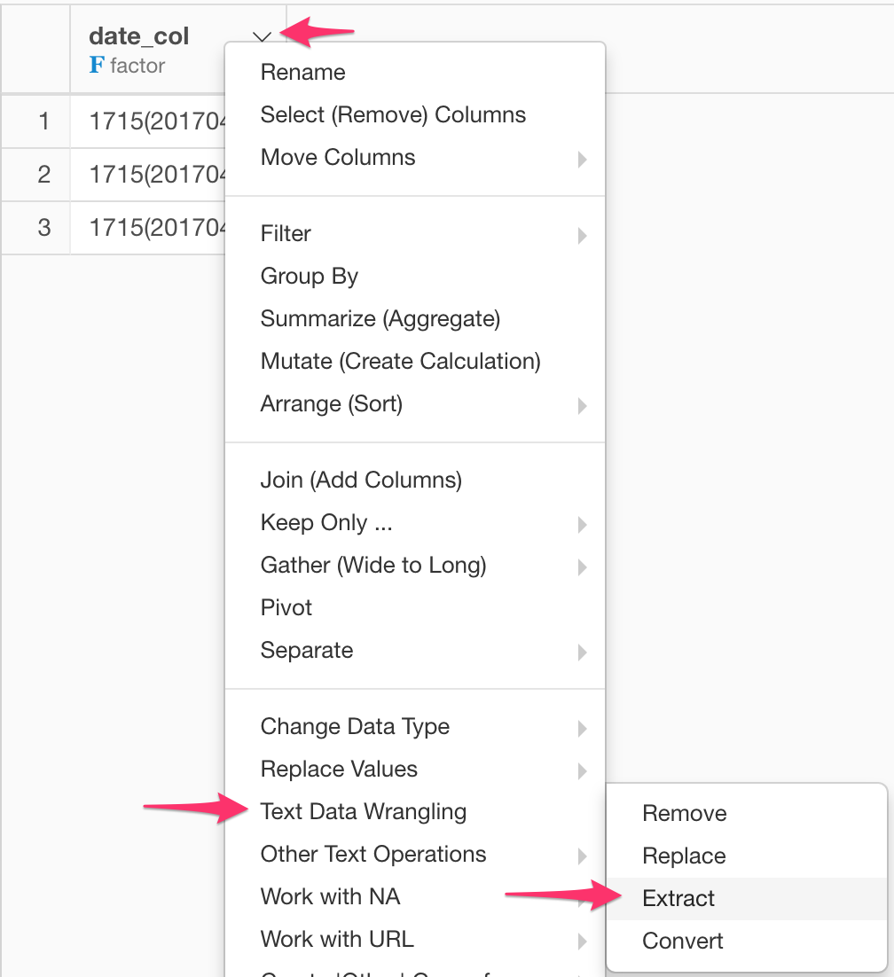
Task: Open Mutate (Create Calculation)
Action: [x=400, y=361]
